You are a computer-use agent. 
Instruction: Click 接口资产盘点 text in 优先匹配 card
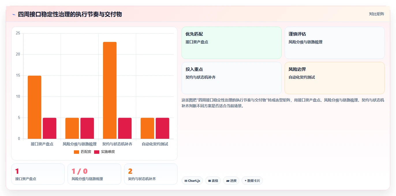click(x=197, y=42)
